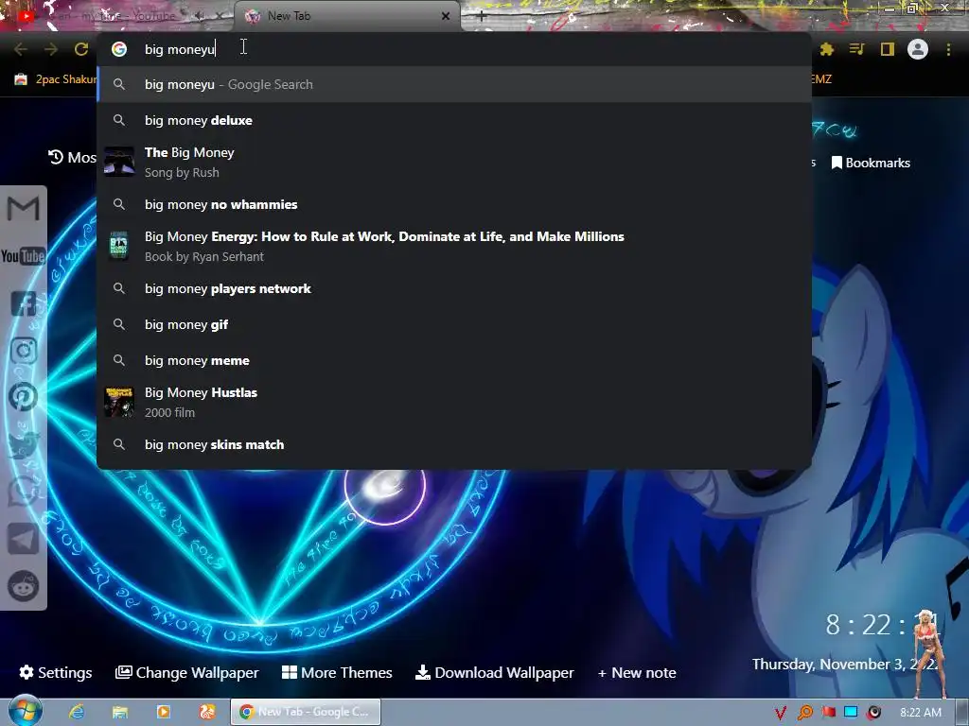Open Instagram from the sidebar
The height and width of the screenshot is (726, 969).
[24, 351]
